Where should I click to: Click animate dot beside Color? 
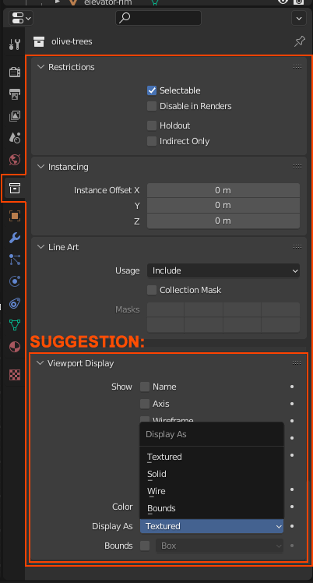(292, 507)
